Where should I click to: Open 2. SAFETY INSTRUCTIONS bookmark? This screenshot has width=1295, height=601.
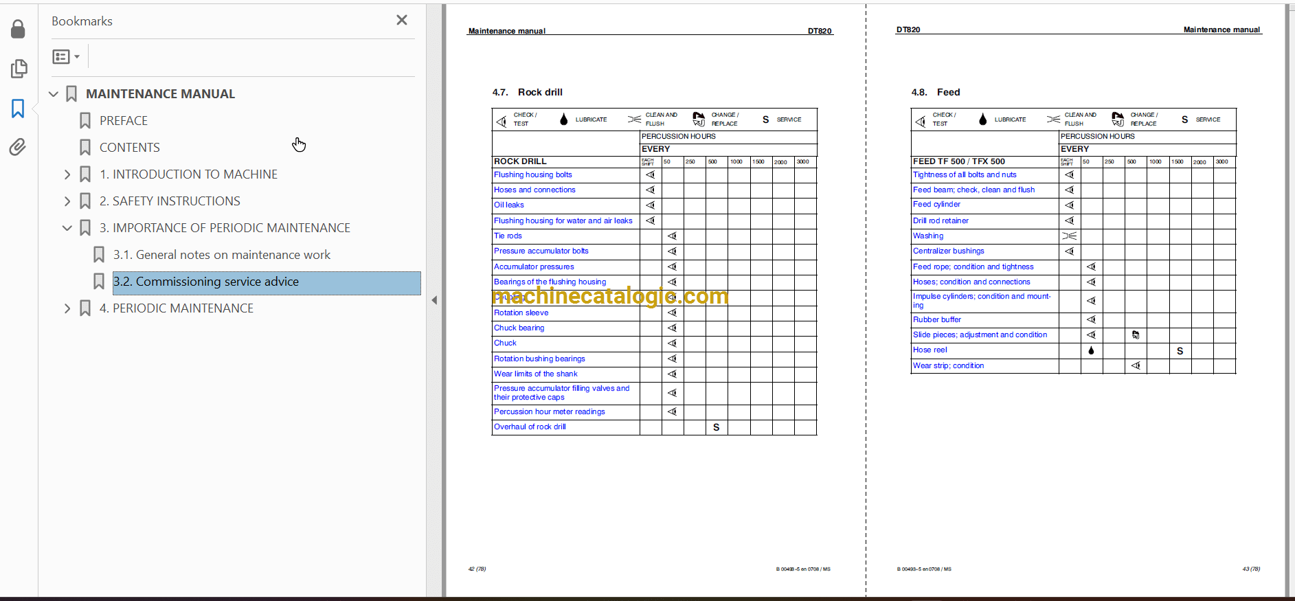170,201
